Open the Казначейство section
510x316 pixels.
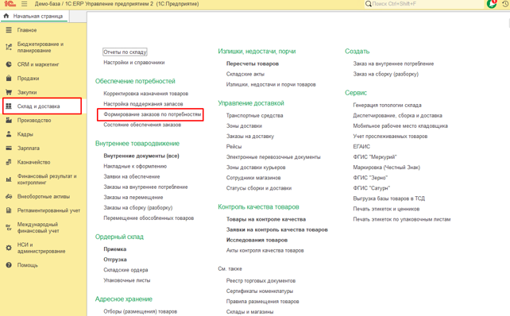click(x=34, y=162)
